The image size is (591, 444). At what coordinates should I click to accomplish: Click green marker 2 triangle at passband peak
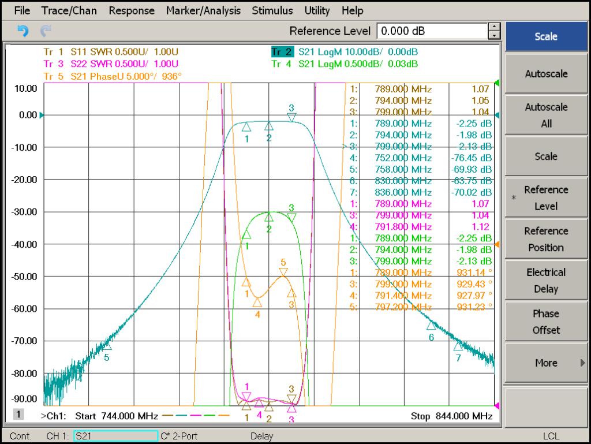click(x=269, y=217)
